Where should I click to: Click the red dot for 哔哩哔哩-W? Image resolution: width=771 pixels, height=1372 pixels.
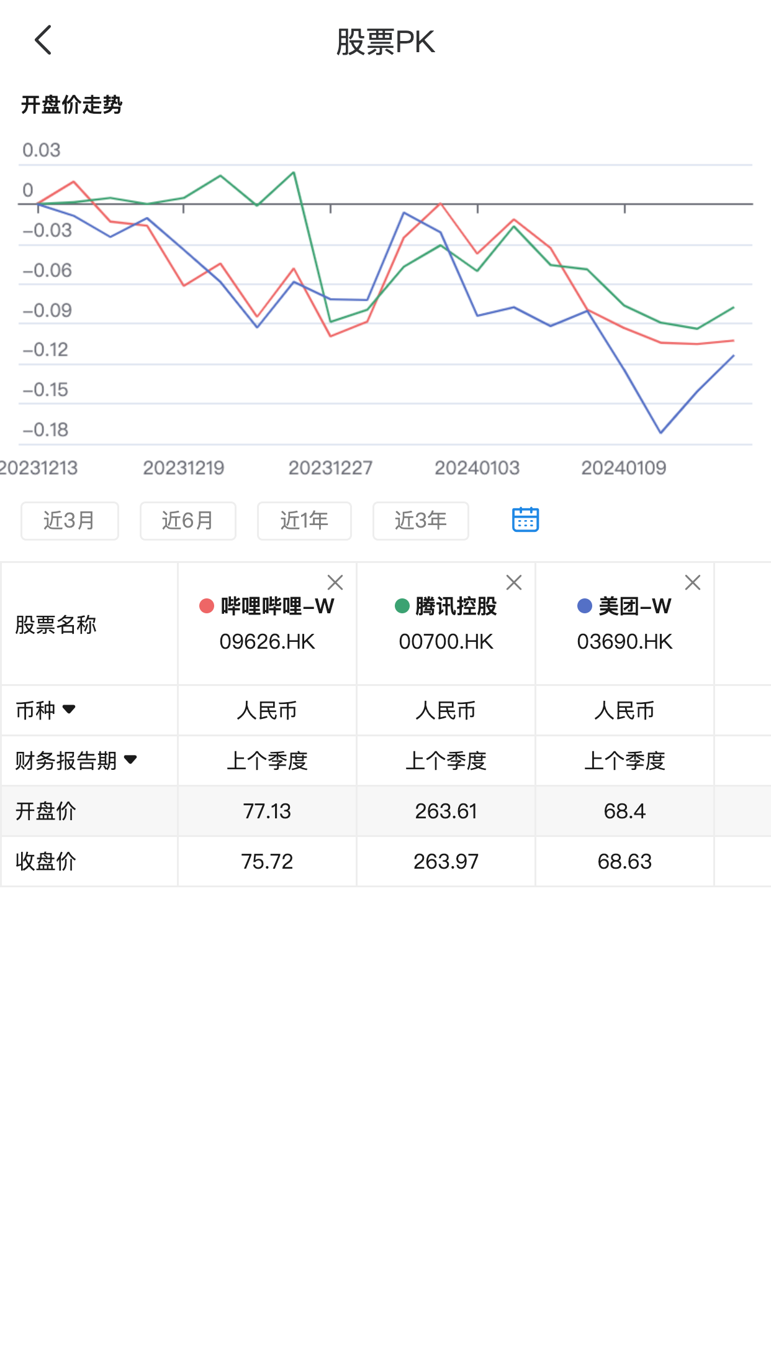(x=207, y=606)
